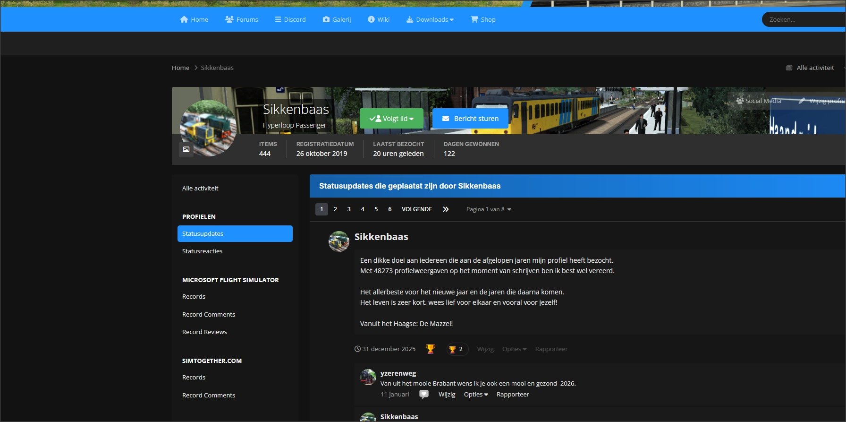This screenshot has height=422, width=846.
Task: Click the Galerij camera icon
Action: coord(326,19)
